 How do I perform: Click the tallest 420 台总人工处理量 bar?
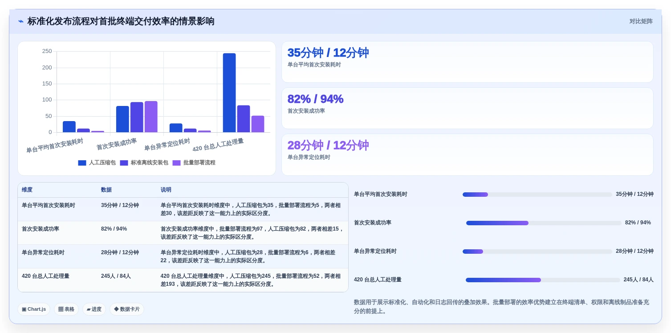229,93
